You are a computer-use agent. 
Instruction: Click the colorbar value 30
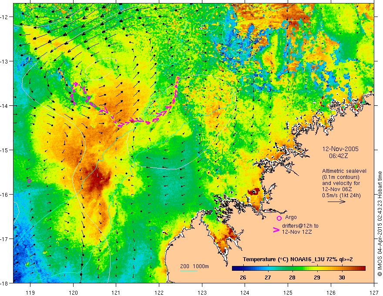[x=342, y=277]
